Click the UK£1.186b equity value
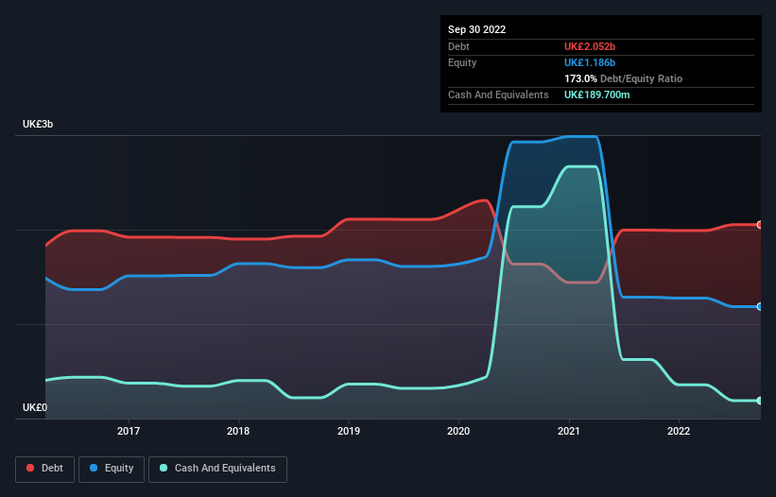The width and height of the screenshot is (776, 497). click(x=590, y=62)
